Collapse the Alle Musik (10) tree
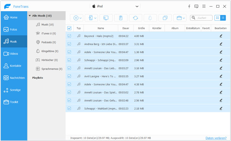 point(30,16)
